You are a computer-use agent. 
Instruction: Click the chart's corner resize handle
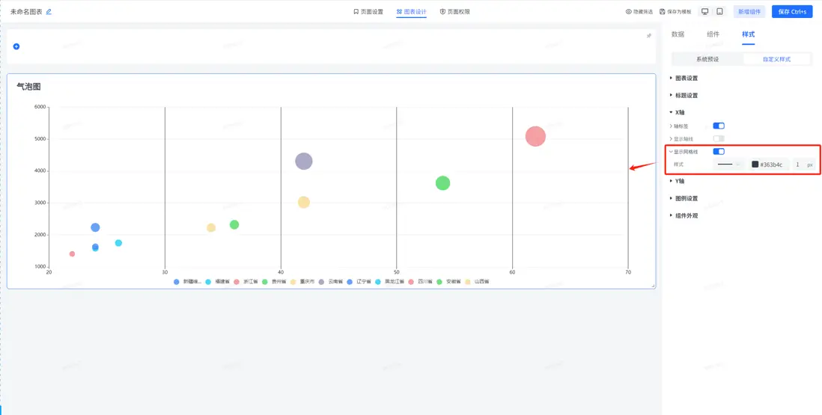653,286
